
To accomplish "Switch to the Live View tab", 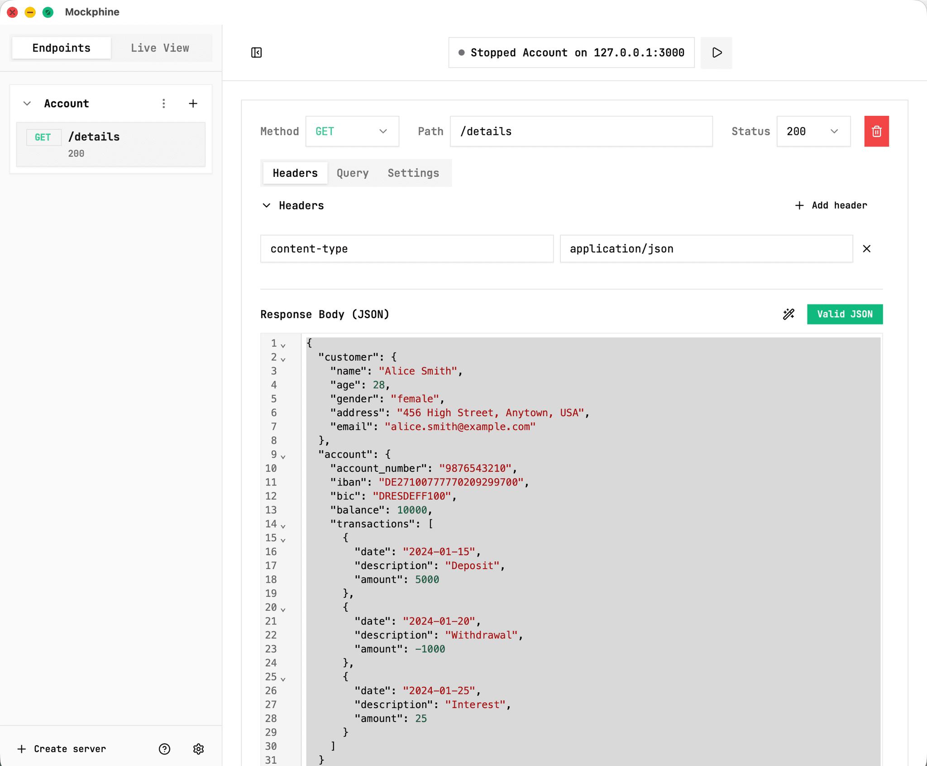I will pyautogui.click(x=160, y=48).
